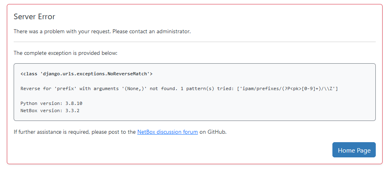The width and height of the screenshot is (387, 171).
Task: Click the 3.3.2 version number
Action: tap(72, 111)
